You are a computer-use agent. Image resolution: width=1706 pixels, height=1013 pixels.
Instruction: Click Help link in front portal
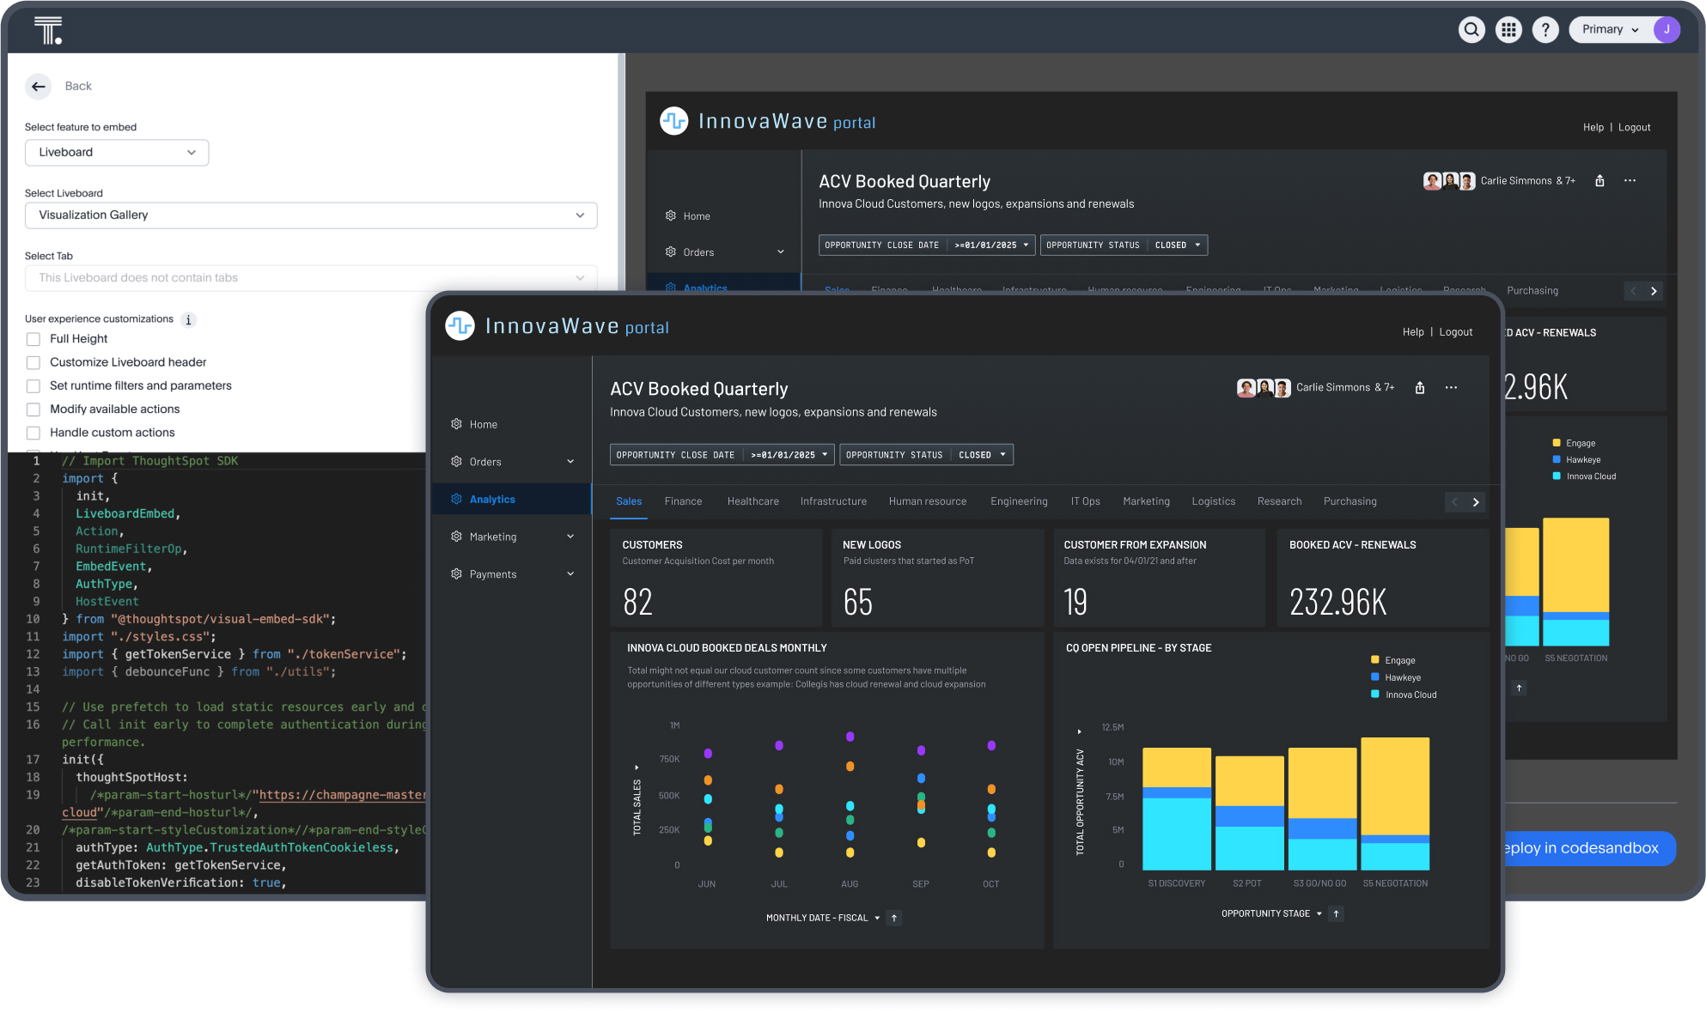click(1413, 332)
